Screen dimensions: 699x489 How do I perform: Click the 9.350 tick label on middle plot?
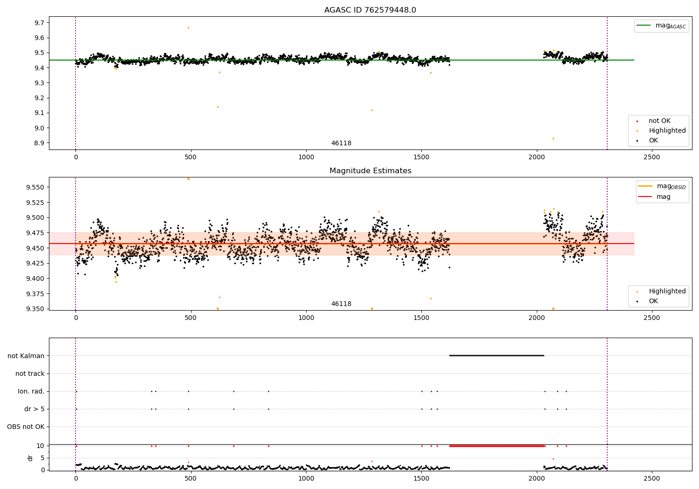(35, 309)
